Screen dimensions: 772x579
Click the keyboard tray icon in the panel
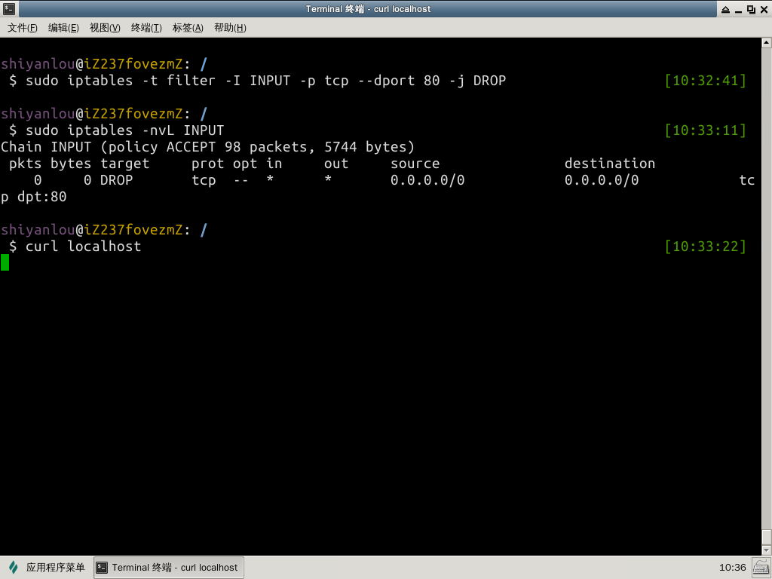click(x=761, y=568)
